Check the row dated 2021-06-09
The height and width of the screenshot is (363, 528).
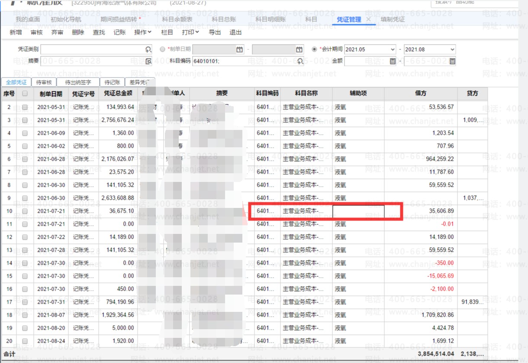(x=25, y=133)
